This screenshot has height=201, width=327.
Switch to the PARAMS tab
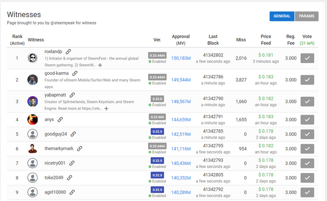coord(307,16)
